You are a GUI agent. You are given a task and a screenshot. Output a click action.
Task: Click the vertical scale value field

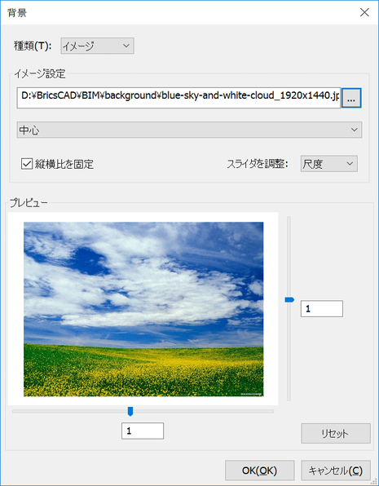[322, 308]
